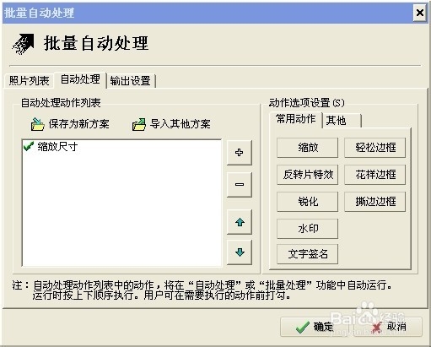Click the 导入其他方案 label
The image size is (431, 347).
pos(180,124)
